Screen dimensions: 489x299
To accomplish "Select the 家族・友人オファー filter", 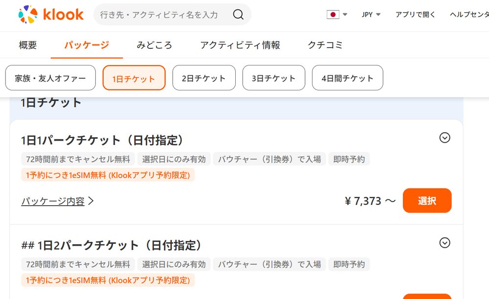I will (x=50, y=77).
